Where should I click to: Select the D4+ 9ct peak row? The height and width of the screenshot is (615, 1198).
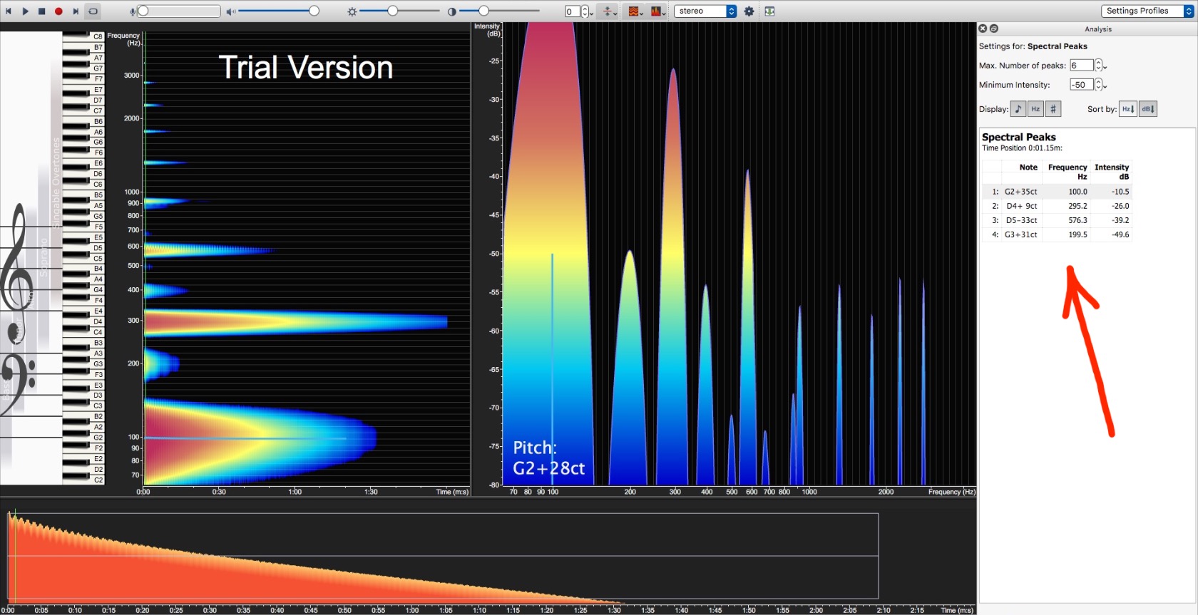coord(1057,206)
